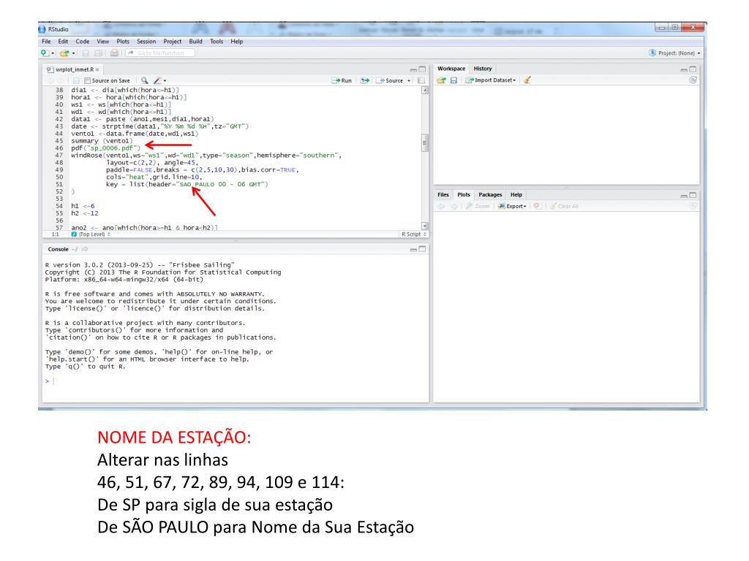This screenshot has height=561, width=749.
Task: Click the Run button
Action: coord(342,80)
